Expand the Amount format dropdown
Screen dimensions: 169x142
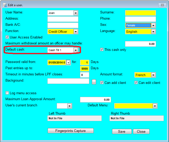point(153,75)
